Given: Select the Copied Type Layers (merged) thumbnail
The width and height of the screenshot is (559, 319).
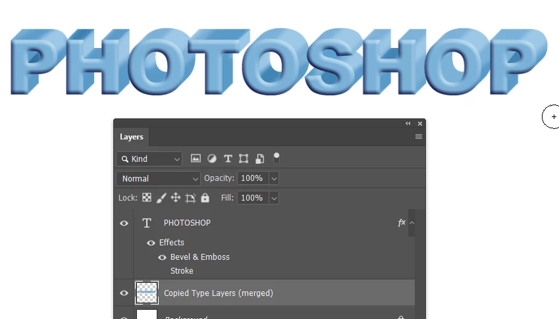Looking at the screenshot, I should 147,293.
